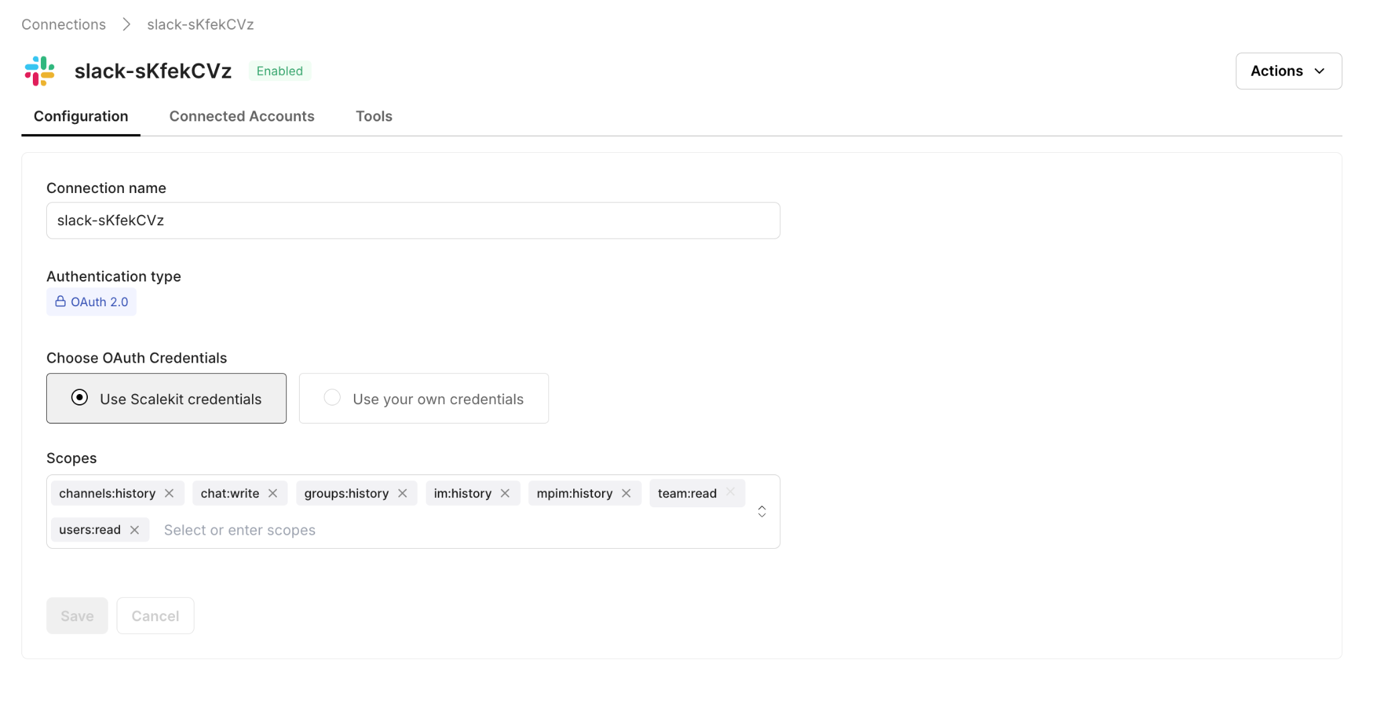Expand the scopes selector arrows
Screen dimensions: 1373x711
(x=762, y=511)
